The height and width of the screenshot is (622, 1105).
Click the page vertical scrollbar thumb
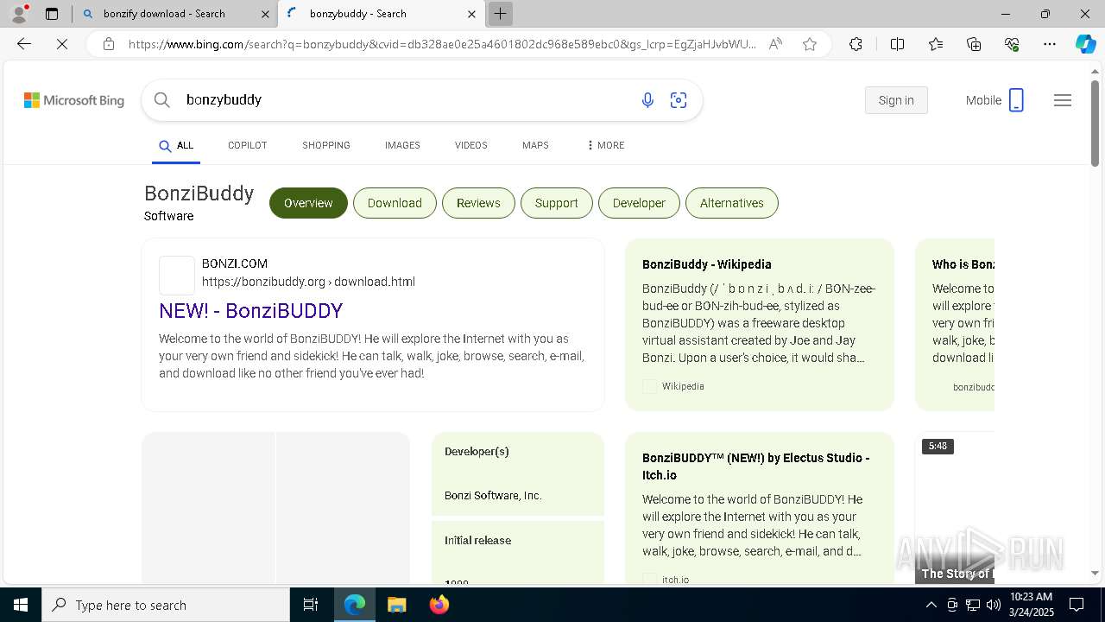[1095, 124]
